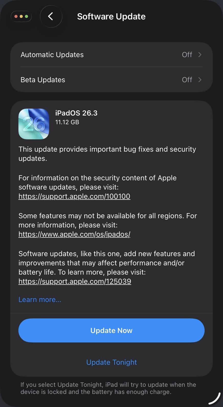Expand the Beta Updates chevron

coord(200,80)
